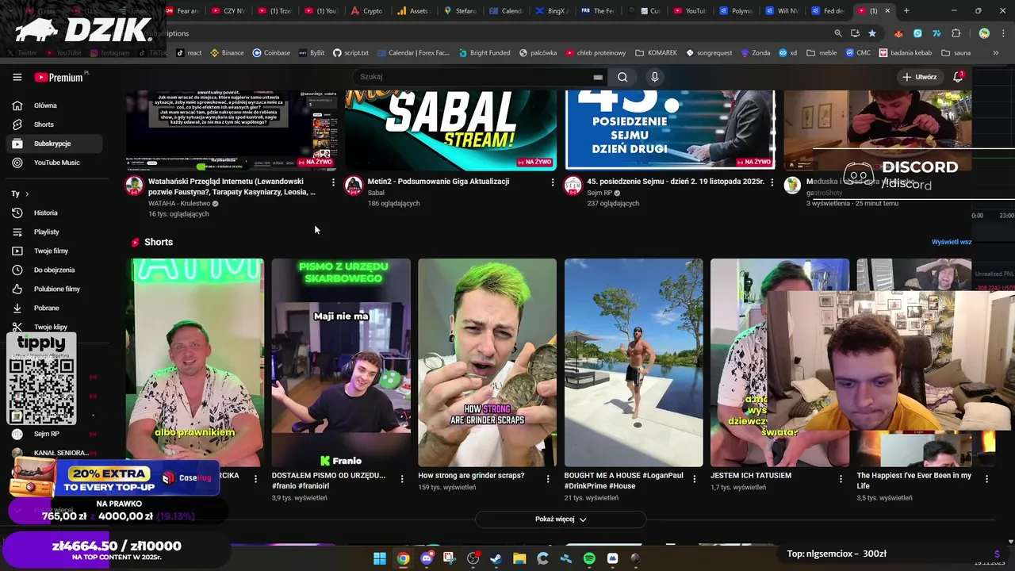Expand the Ty section chevron

point(26,194)
